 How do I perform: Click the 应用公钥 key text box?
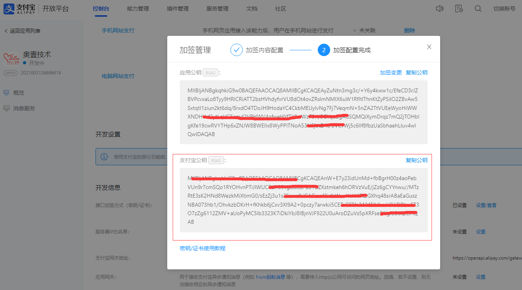(x=304, y=112)
